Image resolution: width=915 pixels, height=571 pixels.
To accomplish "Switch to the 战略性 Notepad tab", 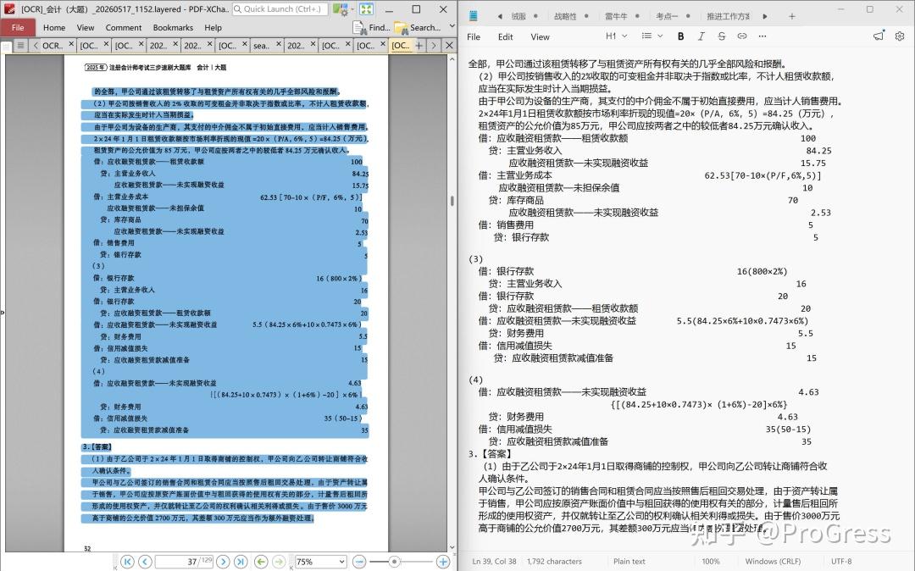I will 565,16.
